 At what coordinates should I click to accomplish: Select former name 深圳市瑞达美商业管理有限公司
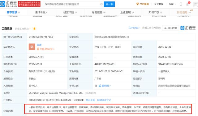(174, 86)
